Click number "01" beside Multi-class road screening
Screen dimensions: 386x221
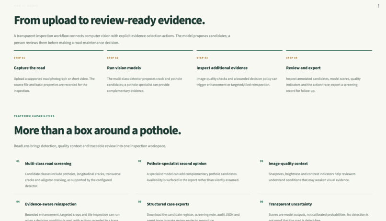click(18, 161)
